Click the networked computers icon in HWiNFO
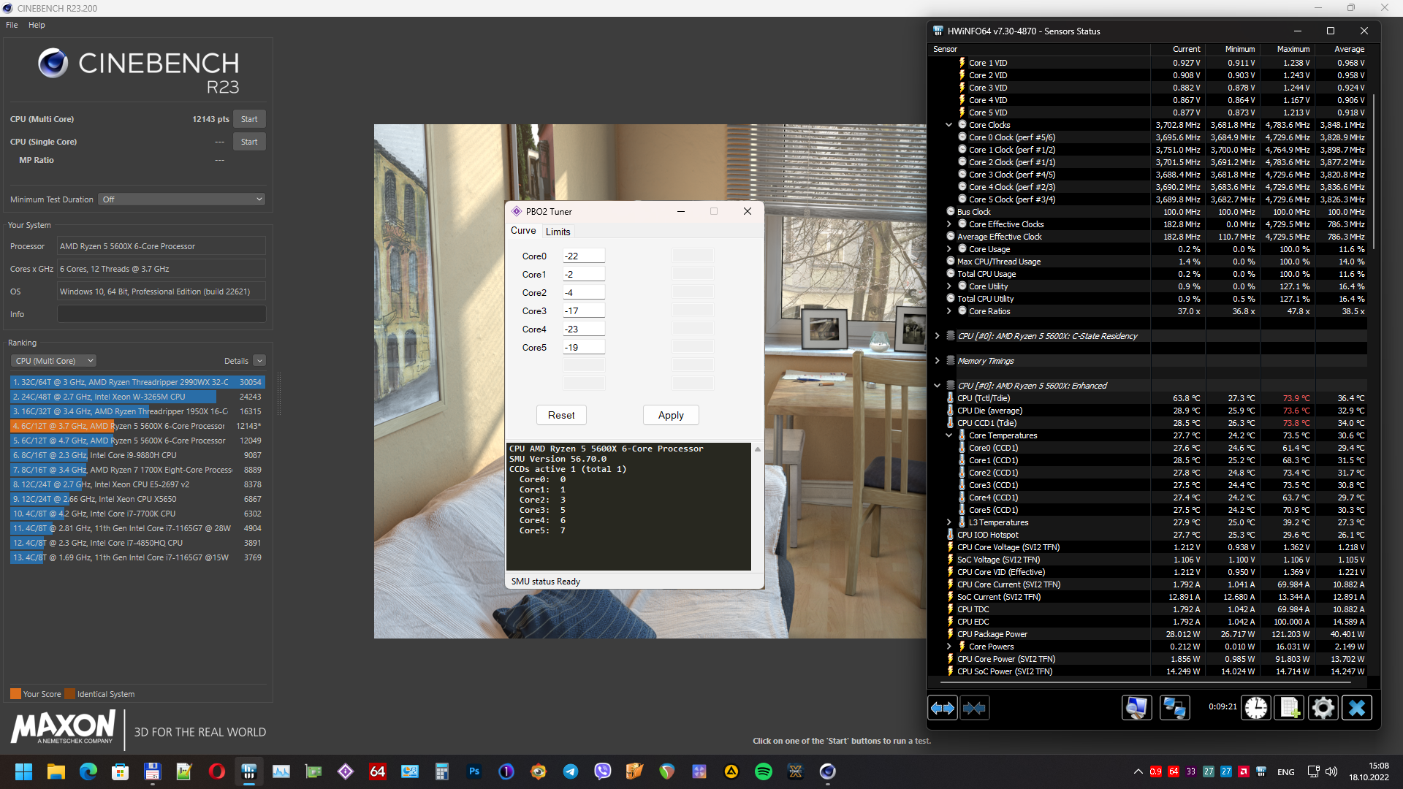 pyautogui.click(x=1174, y=708)
